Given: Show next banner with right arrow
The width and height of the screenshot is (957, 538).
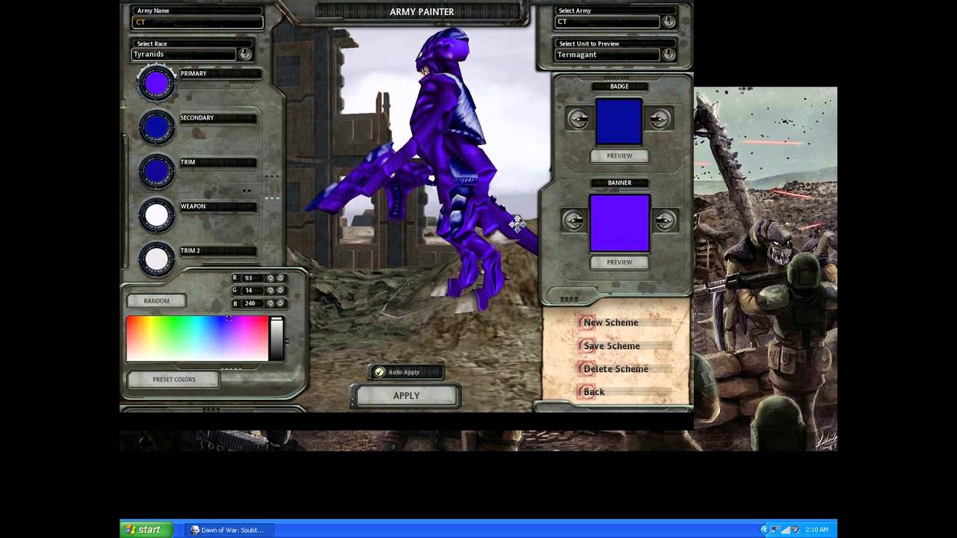Looking at the screenshot, I should [x=665, y=220].
